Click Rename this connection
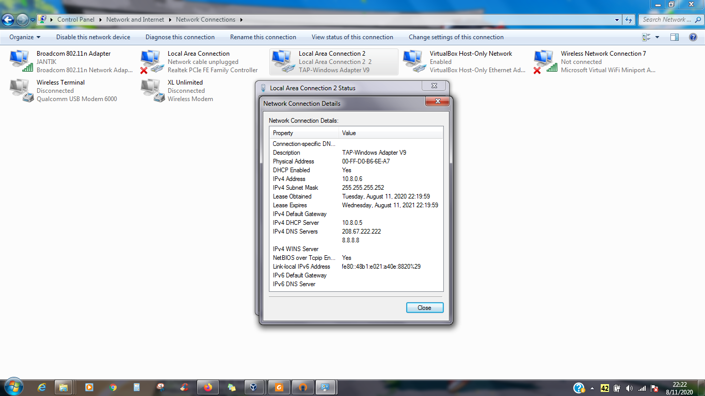This screenshot has height=396, width=705. pyautogui.click(x=263, y=37)
